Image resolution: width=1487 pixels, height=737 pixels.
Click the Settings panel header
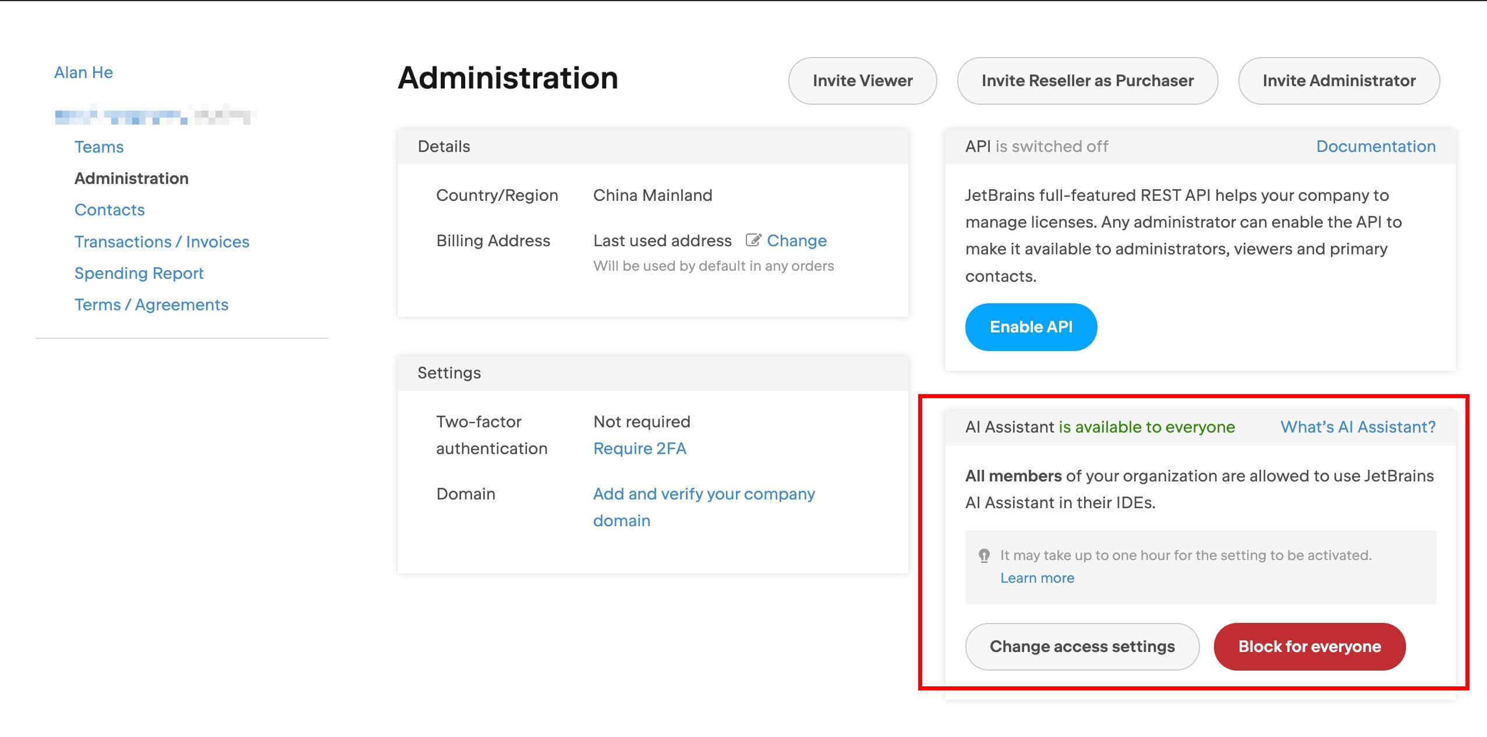[653, 373]
